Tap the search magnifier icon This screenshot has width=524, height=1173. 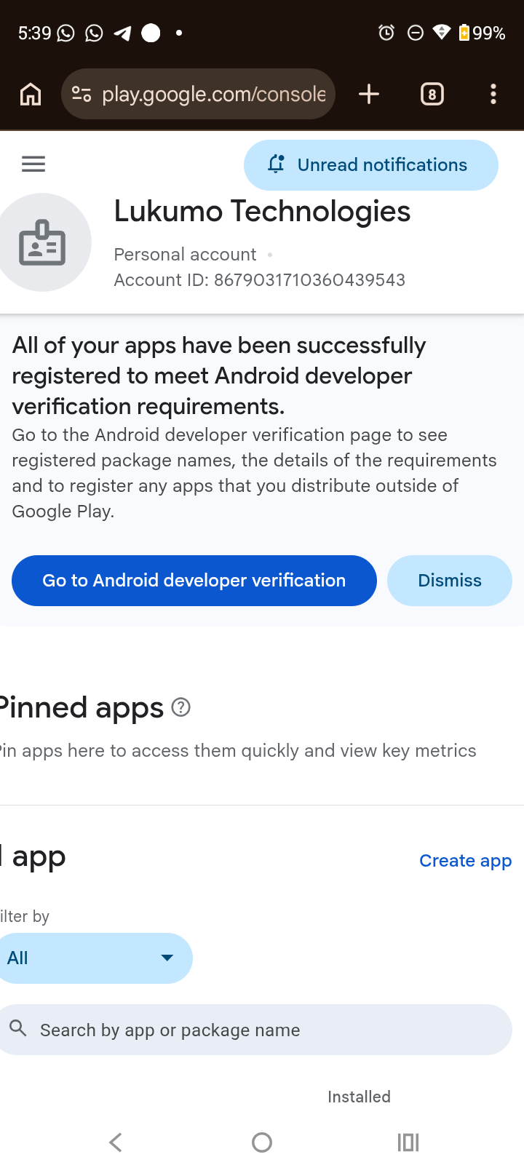pyautogui.click(x=18, y=1028)
